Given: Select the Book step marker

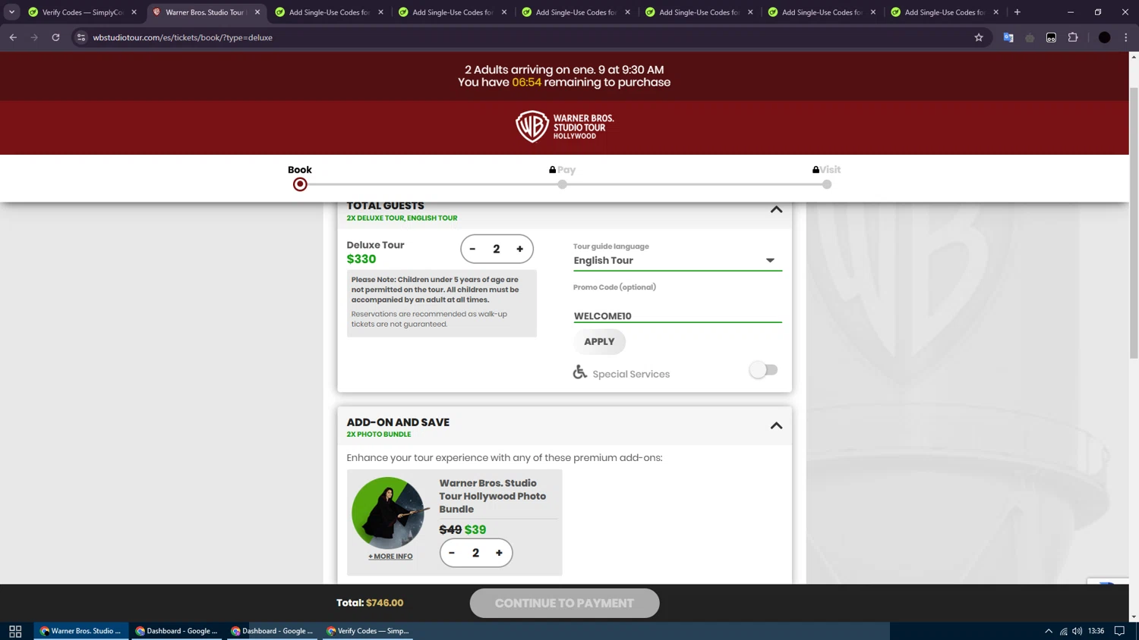Looking at the screenshot, I should [x=300, y=184].
